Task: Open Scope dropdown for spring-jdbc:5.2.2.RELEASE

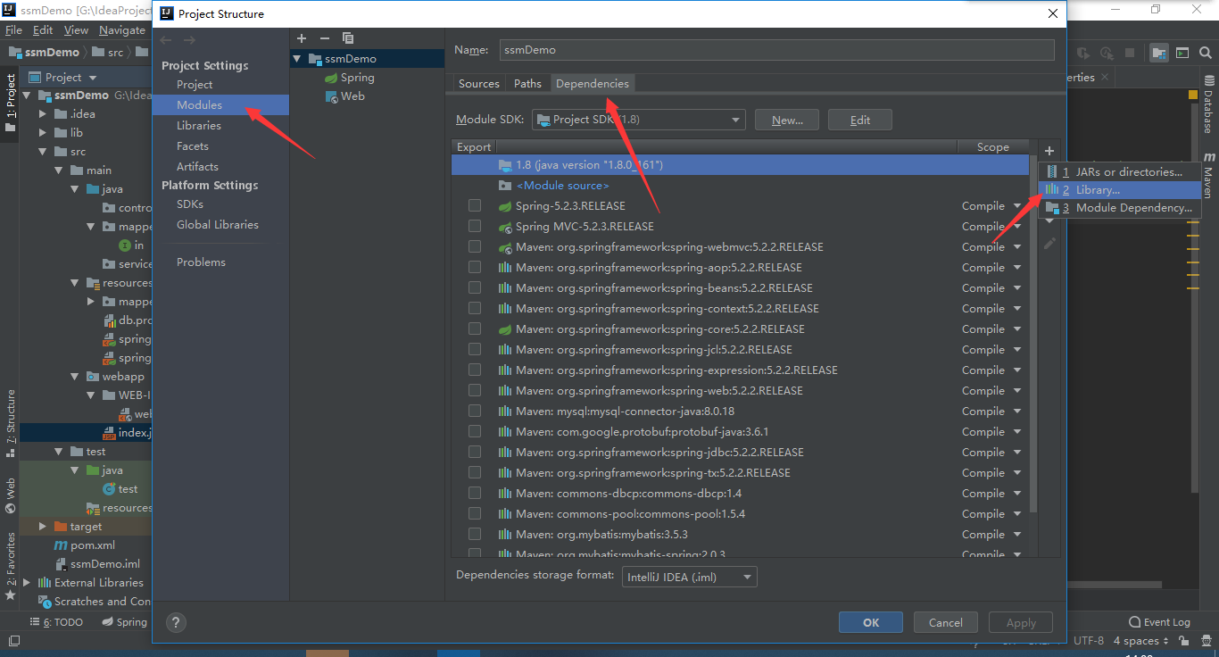Action: [1017, 453]
